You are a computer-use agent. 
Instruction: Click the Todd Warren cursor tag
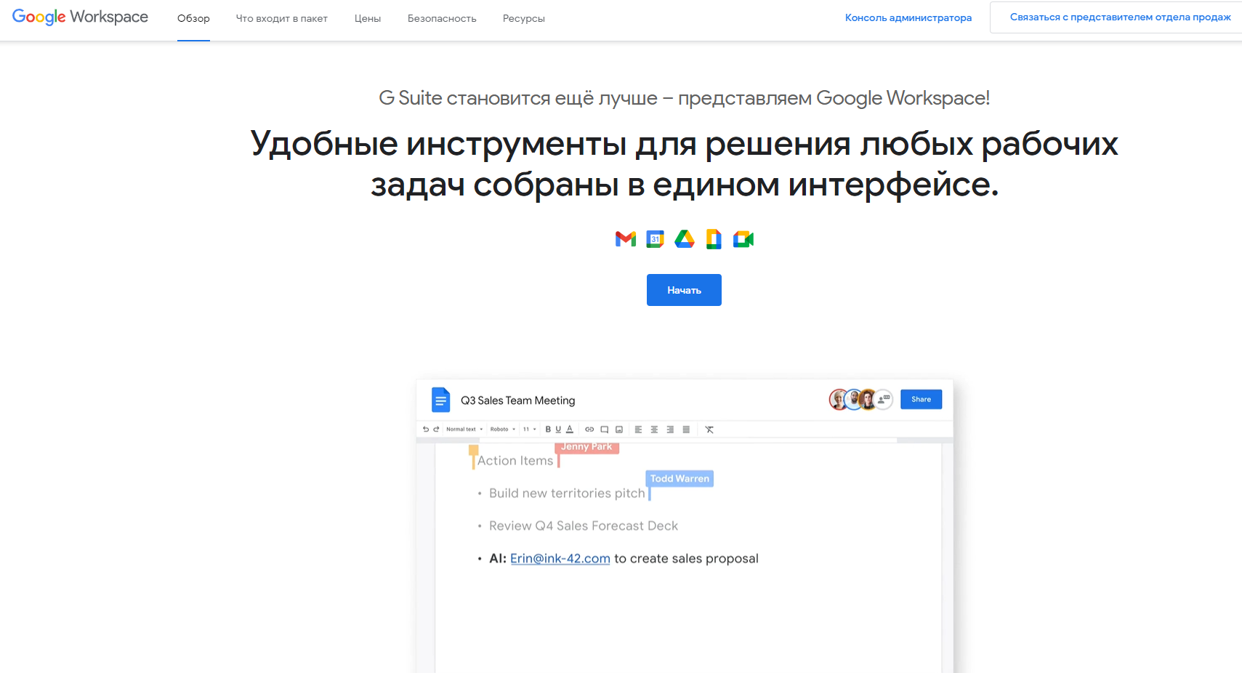[x=680, y=478]
